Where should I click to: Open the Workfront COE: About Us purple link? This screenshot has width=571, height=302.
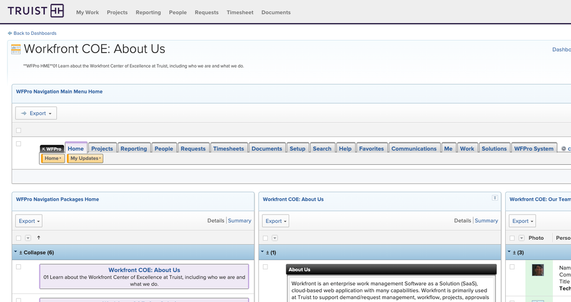coord(144,270)
